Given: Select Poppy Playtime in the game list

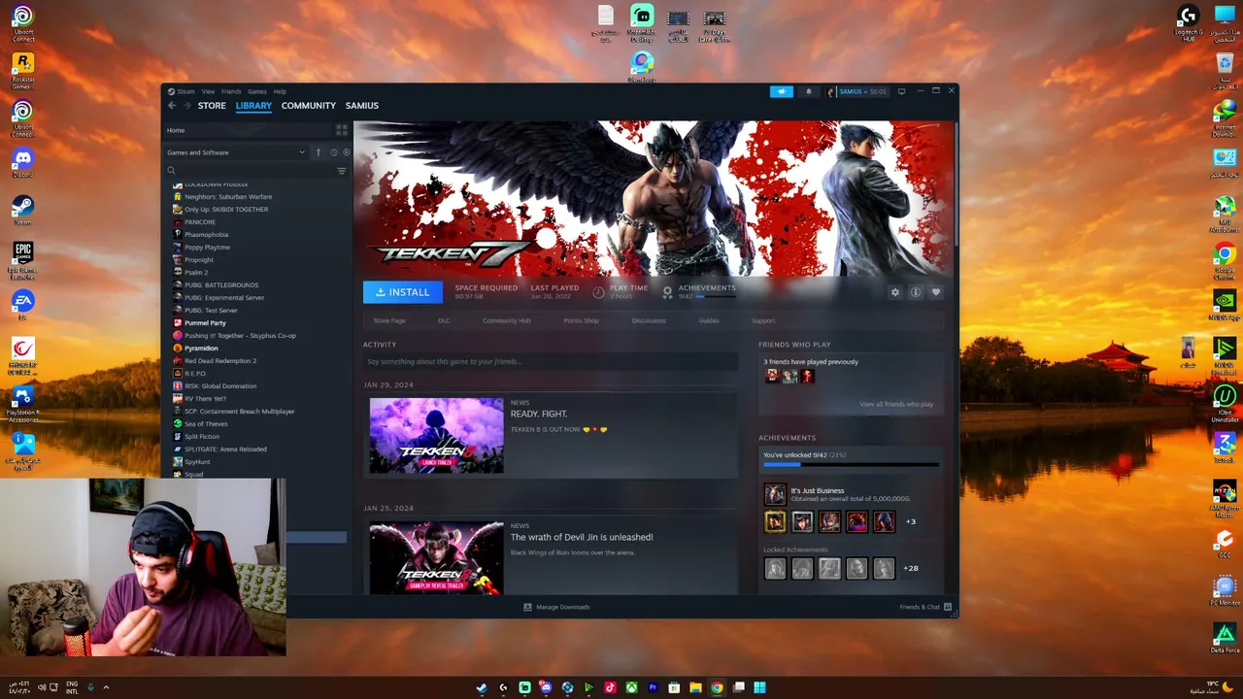Looking at the screenshot, I should (x=207, y=248).
